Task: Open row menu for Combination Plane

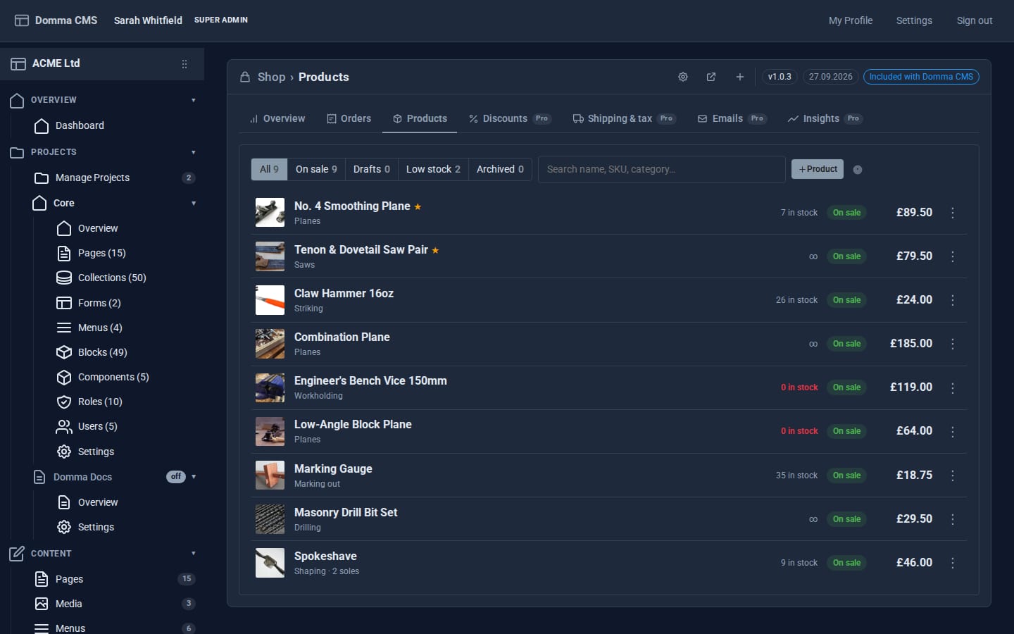Action: click(953, 344)
